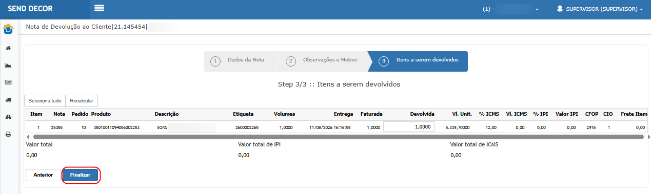Click the Recalcular button
The height and width of the screenshot is (194, 651).
tap(82, 101)
